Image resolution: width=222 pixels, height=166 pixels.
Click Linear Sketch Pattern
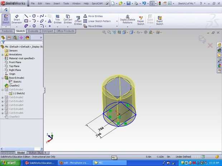(x=97, y=21)
